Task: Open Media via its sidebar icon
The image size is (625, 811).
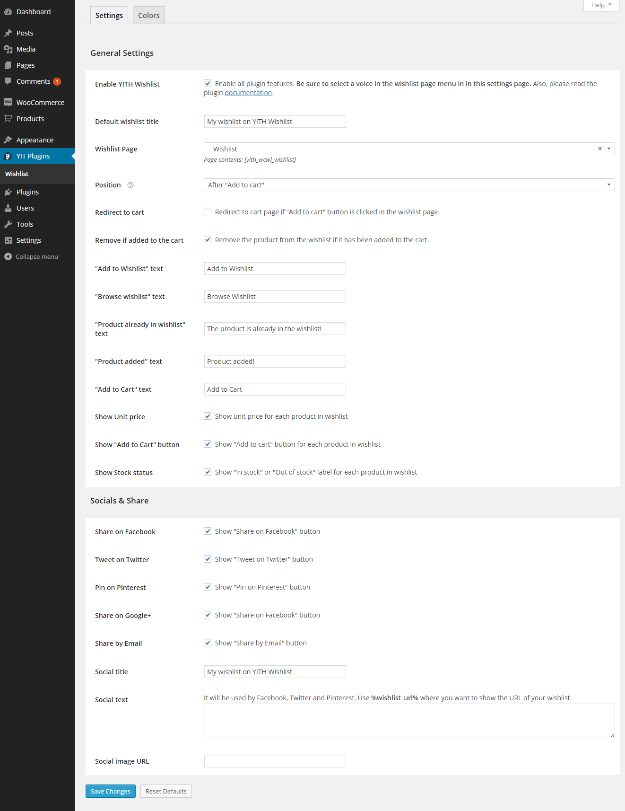Action: pyautogui.click(x=8, y=49)
